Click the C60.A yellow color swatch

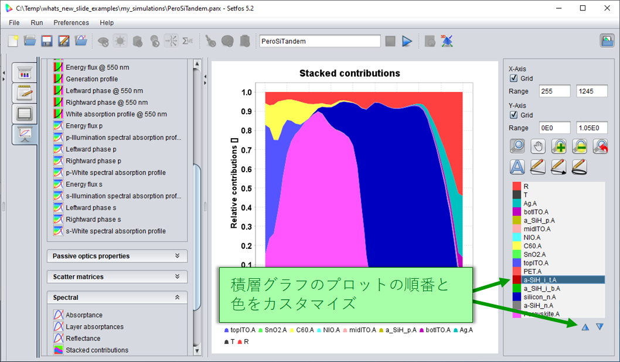[517, 246]
